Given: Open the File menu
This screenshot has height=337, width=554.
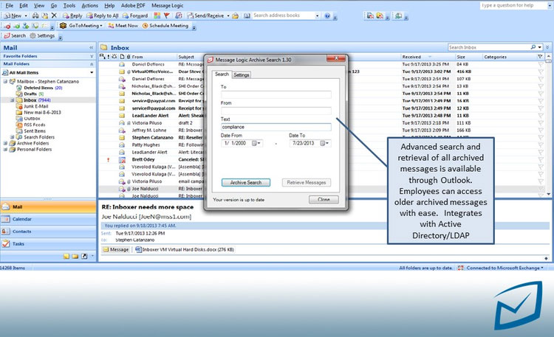Looking at the screenshot, I should [x=9, y=5].
